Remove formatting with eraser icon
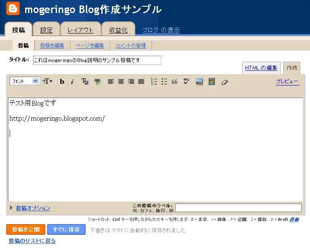Viewport: 310px width, 251px height. (225, 82)
